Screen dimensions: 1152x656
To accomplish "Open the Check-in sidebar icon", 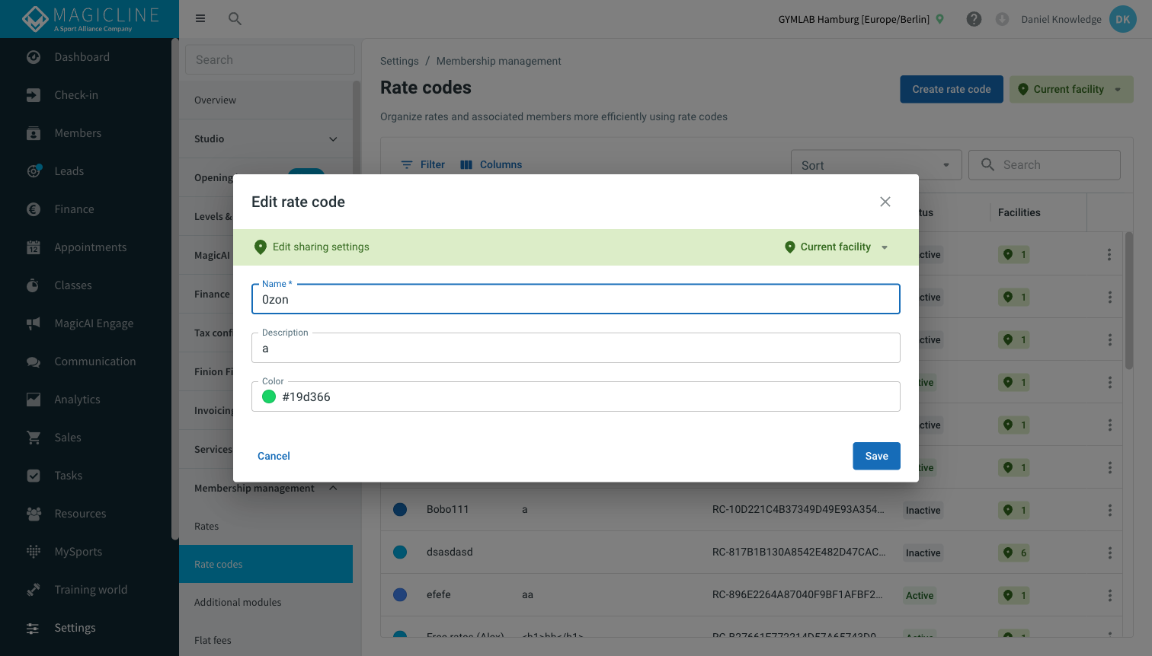I will click(34, 95).
